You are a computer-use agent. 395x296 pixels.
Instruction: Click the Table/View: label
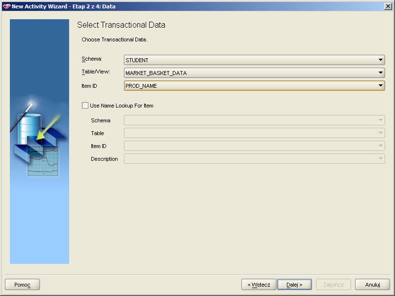96,72
